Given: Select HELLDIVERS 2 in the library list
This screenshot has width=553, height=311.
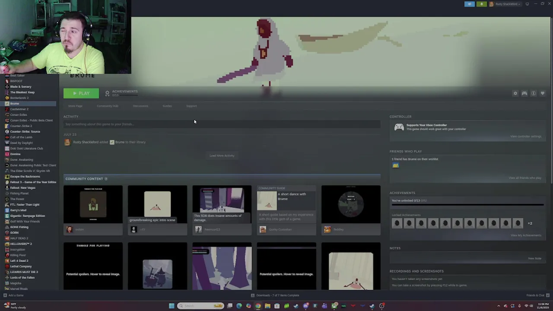Looking at the screenshot, I should [x=21, y=244].
